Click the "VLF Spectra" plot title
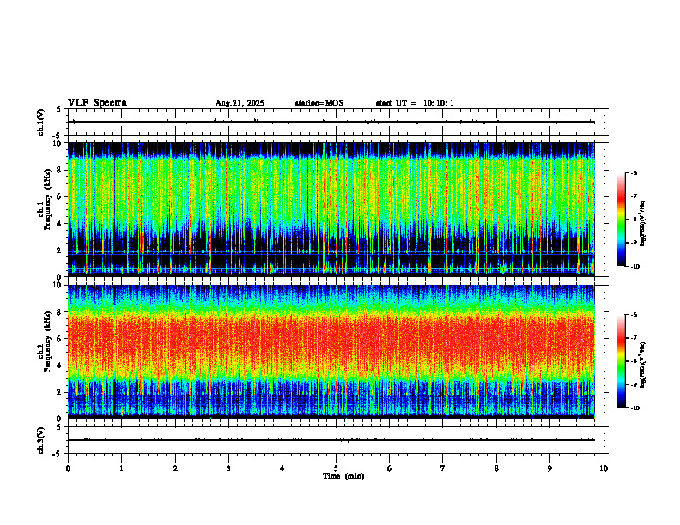Viewport: 680px width, 525px height. (97, 103)
